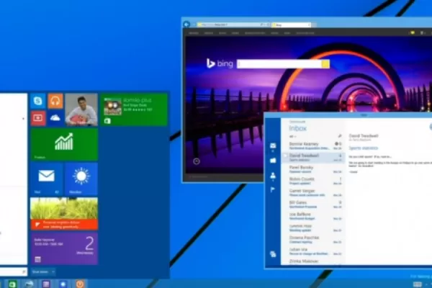Open the News tile with grass photo

(64, 214)
